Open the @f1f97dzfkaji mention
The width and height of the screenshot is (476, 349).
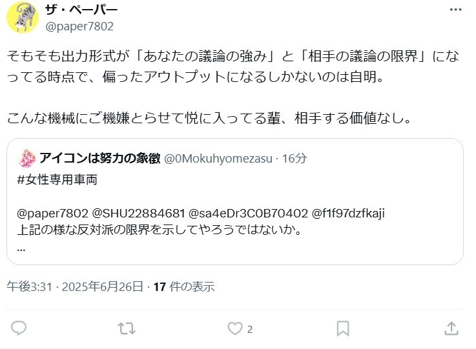point(349,214)
